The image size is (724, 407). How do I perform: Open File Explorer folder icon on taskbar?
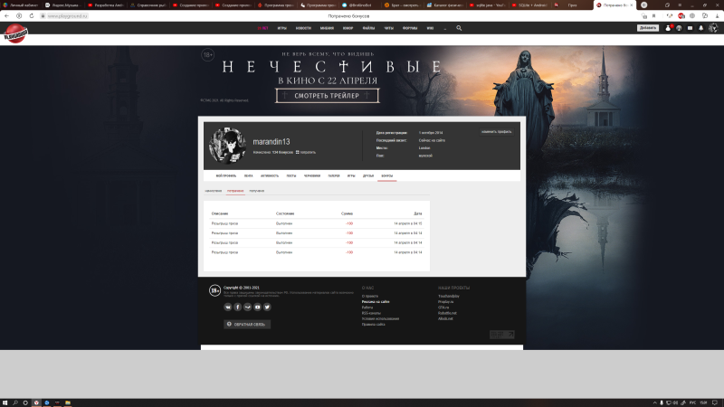(x=68, y=402)
